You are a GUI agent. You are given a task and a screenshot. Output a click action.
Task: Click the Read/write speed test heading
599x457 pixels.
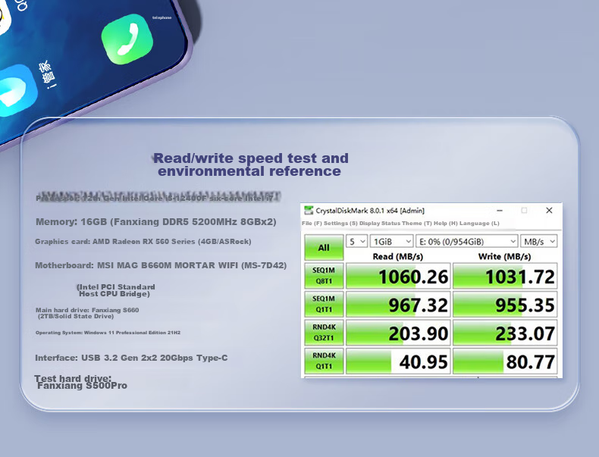251,164
